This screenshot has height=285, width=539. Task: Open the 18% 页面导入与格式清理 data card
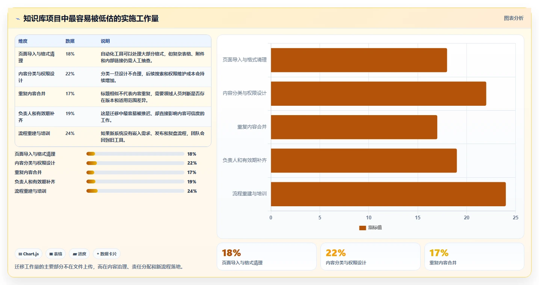click(x=266, y=256)
